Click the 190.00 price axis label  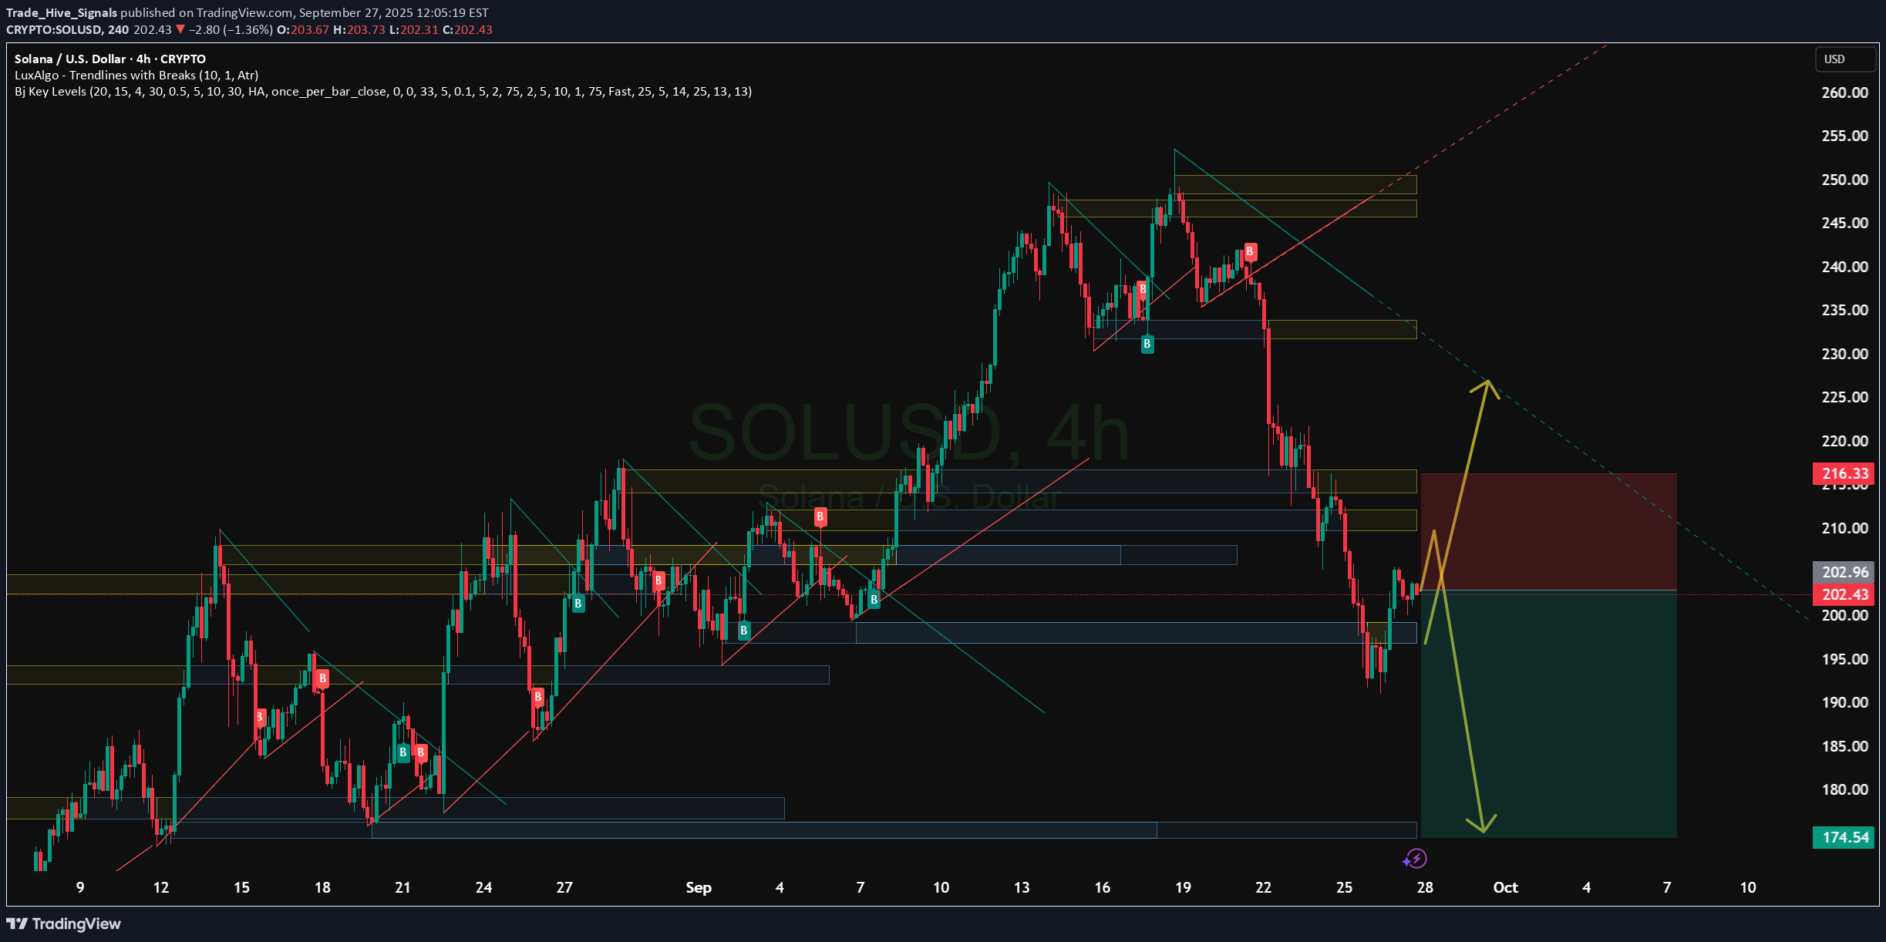1844,702
